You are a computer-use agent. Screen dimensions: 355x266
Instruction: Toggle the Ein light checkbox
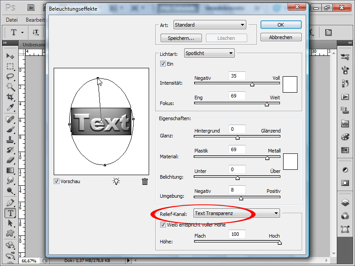click(x=163, y=63)
